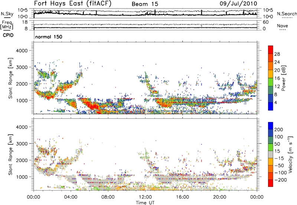
Task: Click the "-100" velocity colorbar value
Action: (281, 173)
